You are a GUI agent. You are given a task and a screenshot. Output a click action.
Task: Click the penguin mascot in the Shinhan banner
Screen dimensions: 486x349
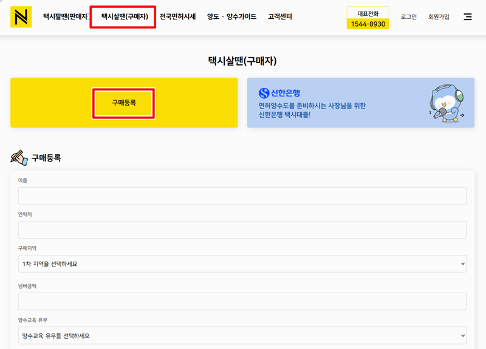pyautogui.click(x=447, y=103)
